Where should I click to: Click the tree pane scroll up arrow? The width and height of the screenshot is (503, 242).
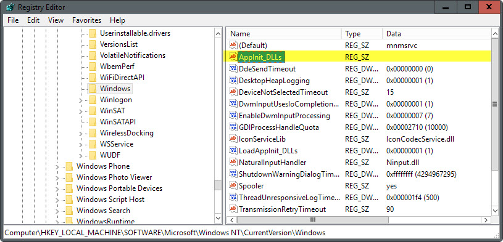click(218, 33)
